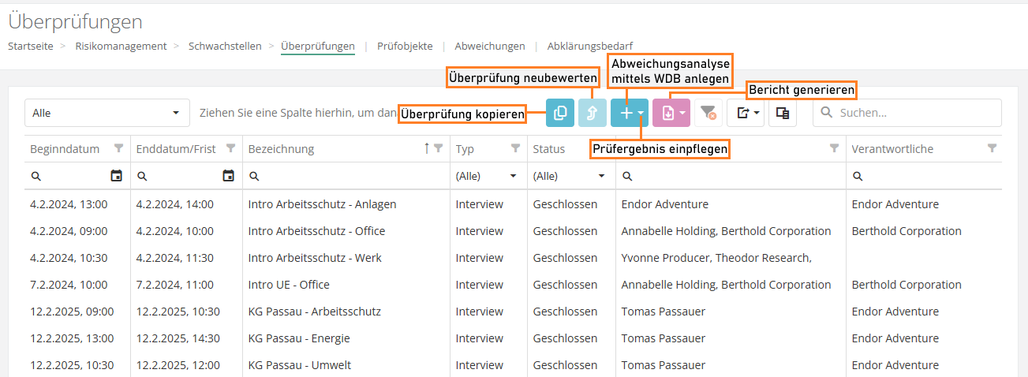Image resolution: width=1028 pixels, height=377 pixels.
Task: Open the Typ column header filter
Action: [515, 148]
